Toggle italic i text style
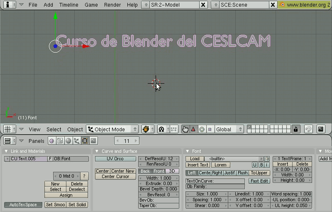 (x=267, y=165)
